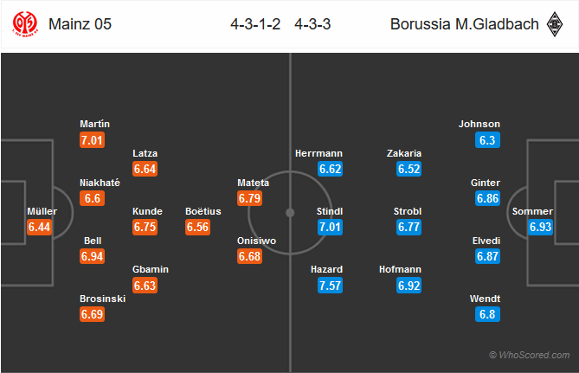Image resolution: width=579 pixels, height=373 pixels.
Task: Click Müller's 6.44 rating badge
Action: (x=39, y=227)
